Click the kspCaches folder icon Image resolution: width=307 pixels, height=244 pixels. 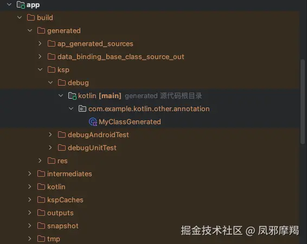point(41,200)
